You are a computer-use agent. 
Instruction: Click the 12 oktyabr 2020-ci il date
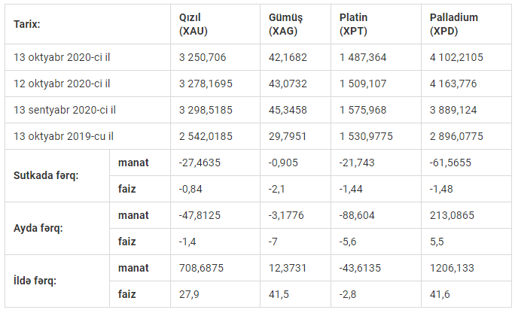tap(62, 84)
